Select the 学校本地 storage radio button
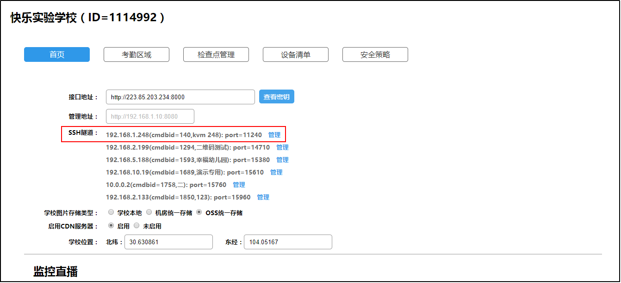 pos(111,212)
